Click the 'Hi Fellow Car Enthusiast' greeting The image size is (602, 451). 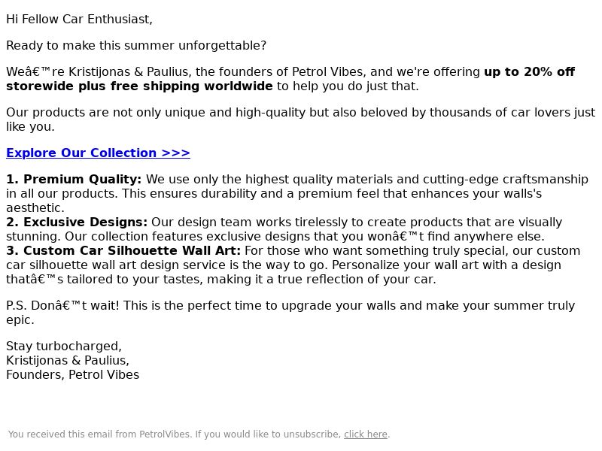(x=79, y=20)
